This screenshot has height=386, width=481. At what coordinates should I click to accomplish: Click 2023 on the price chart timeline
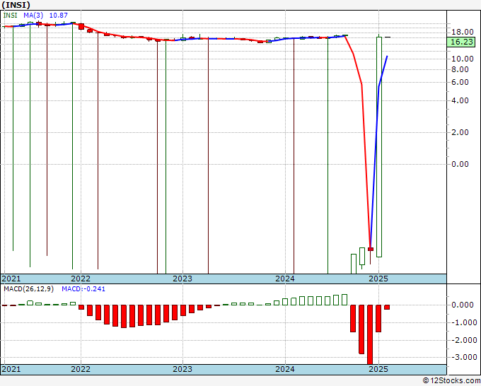click(x=182, y=279)
